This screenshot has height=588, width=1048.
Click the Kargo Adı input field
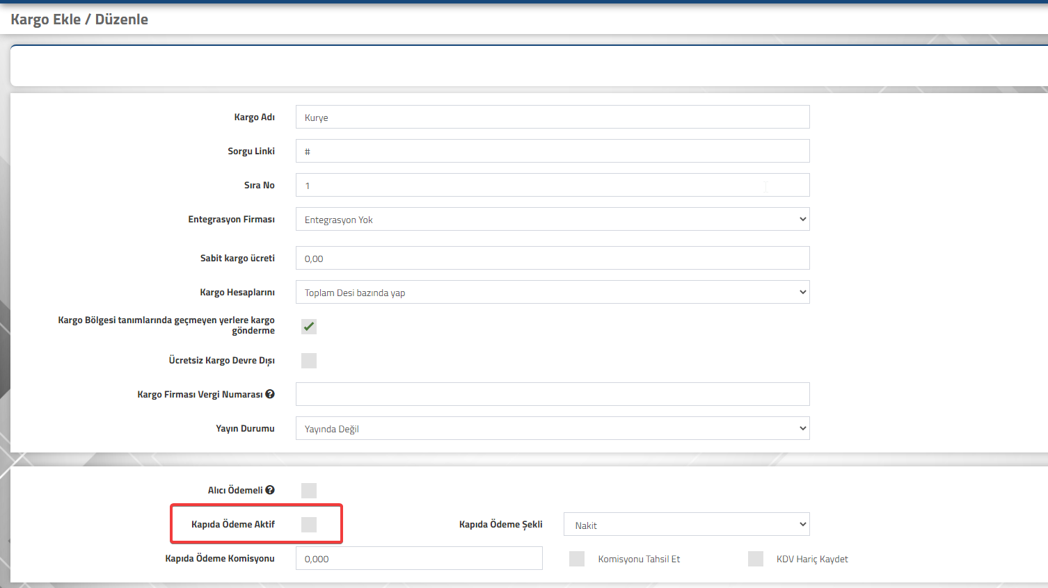553,117
